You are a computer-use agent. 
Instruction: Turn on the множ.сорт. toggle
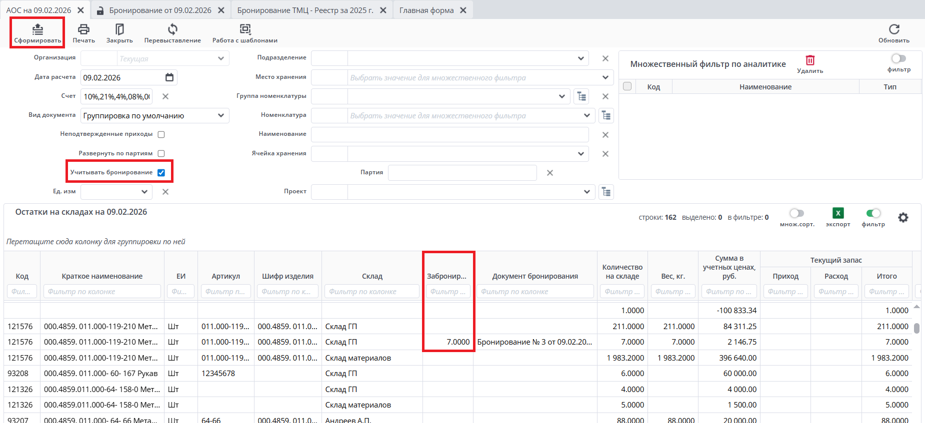pyautogui.click(x=796, y=214)
